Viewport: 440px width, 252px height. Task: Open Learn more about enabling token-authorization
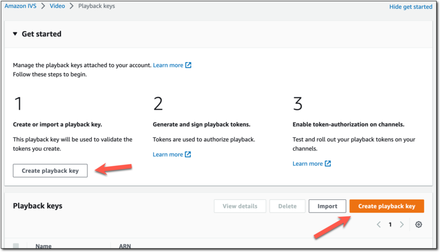pyautogui.click(x=307, y=164)
